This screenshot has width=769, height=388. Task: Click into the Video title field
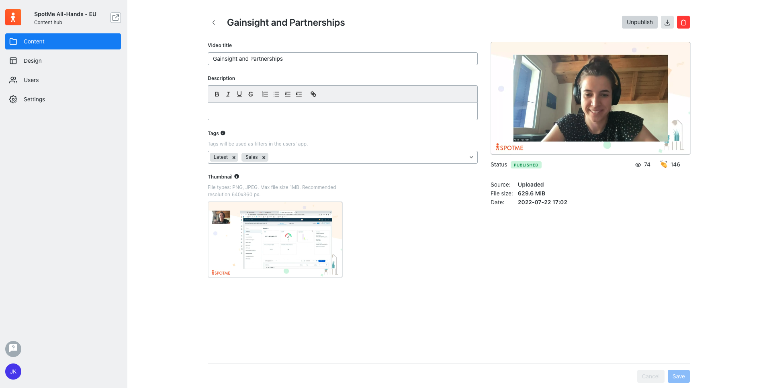[343, 59]
